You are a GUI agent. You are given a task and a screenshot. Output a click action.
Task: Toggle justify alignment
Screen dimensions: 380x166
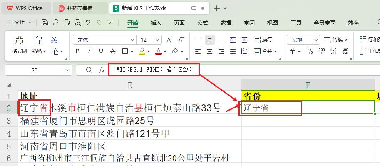(233, 51)
